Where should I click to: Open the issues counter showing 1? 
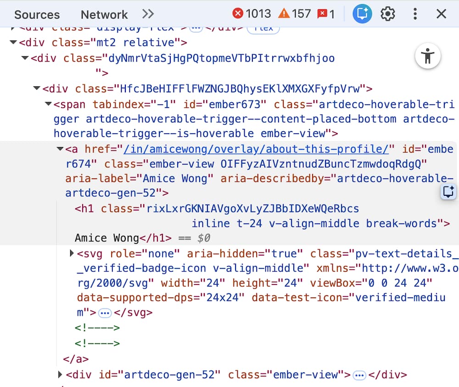326,14
